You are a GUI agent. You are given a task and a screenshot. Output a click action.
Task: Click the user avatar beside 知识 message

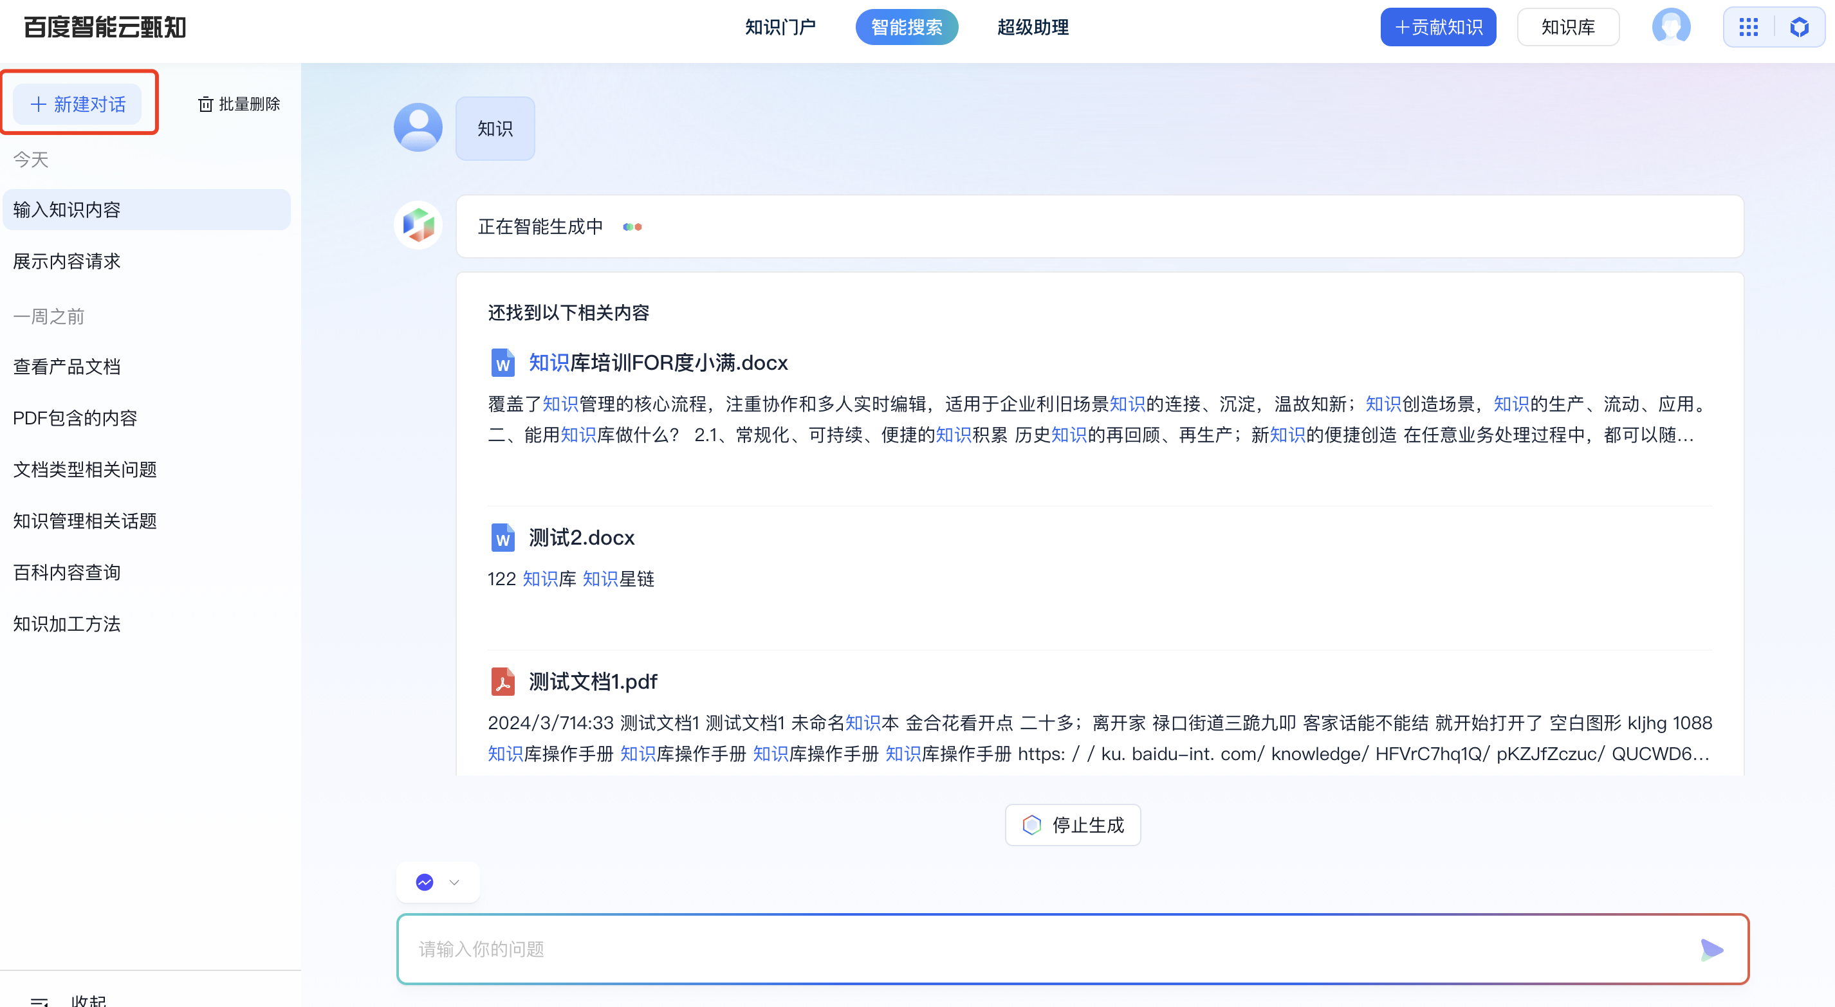pos(418,127)
